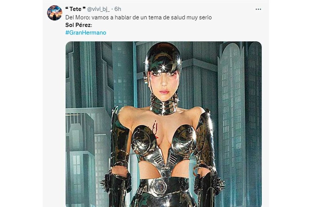Image resolution: width=310 pixels, height=207 pixels.
Task: Click the name Tete beside the avatar
Action: pyautogui.click(x=76, y=9)
